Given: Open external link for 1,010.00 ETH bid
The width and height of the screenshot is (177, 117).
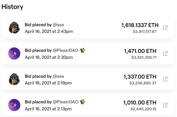Looking at the screenshot, I should [x=165, y=105].
